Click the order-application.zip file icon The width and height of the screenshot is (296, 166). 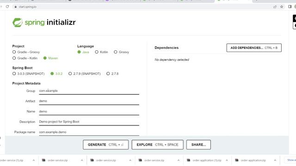pos(236,160)
